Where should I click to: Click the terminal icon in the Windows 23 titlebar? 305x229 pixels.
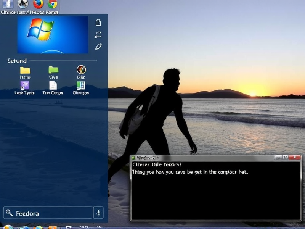[134, 157]
